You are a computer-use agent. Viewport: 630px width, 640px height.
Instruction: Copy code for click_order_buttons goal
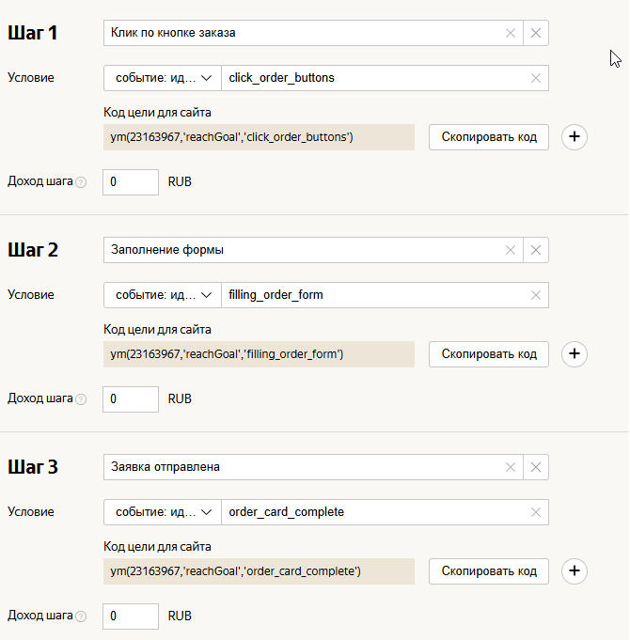489,137
